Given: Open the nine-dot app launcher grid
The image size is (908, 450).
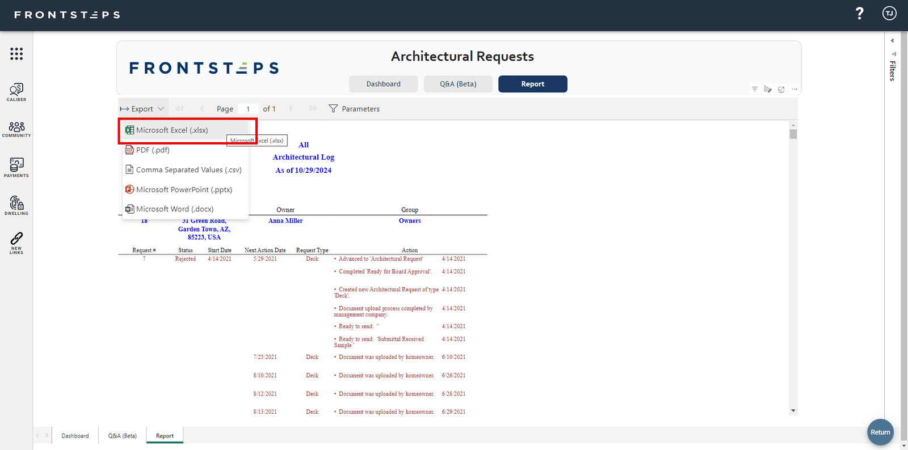Looking at the screenshot, I should 16,54.
